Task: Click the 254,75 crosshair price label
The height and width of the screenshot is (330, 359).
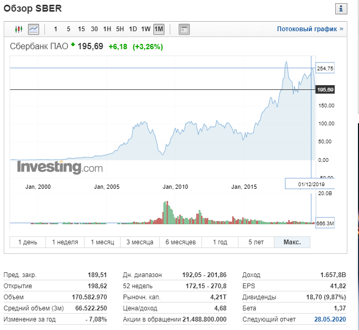Action: pos(325,68)
